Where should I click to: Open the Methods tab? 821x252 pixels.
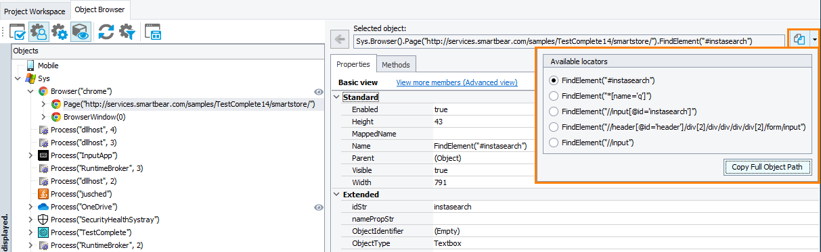(396, 65)
